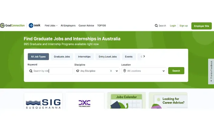
Task: Show more job type tabs arrow
Action: (x=144, y=56)
